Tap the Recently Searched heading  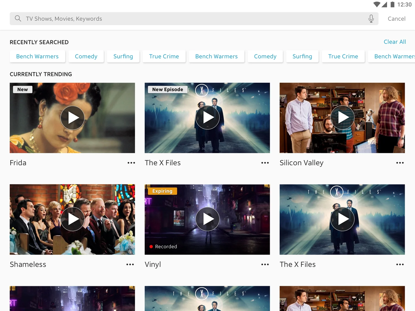(x=39, y=42)
